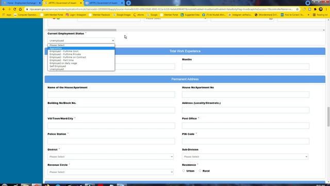Open the District dropdown
Screen dimensions: 330x186
[x=110, y=157]
